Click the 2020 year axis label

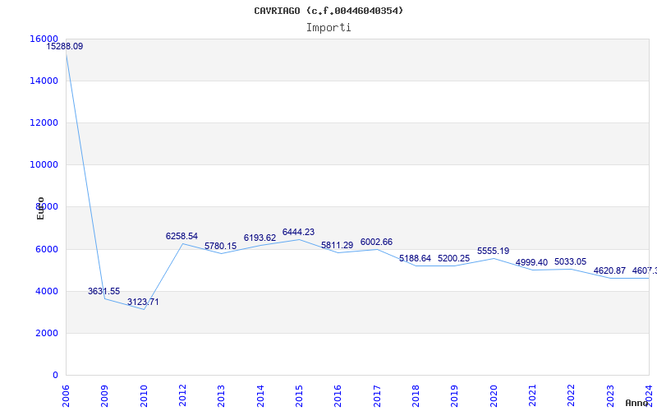(494, 396)
